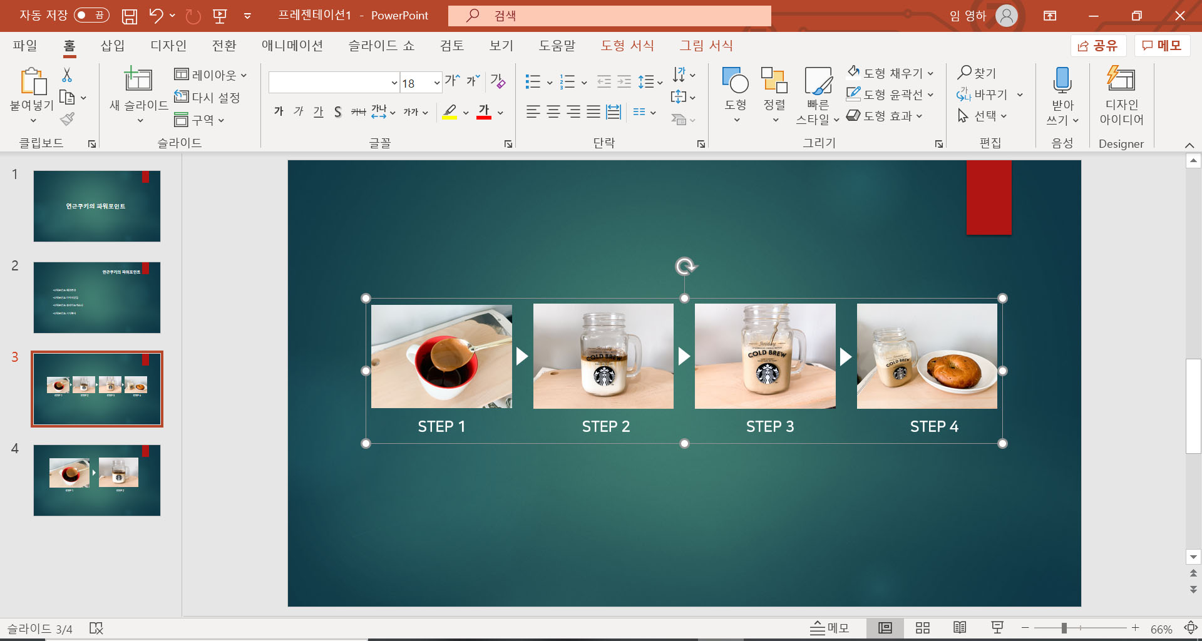This screenshot has height=641, width=1202.
Task: Toggle underline formatting
Action: click(x=318, y=111)
